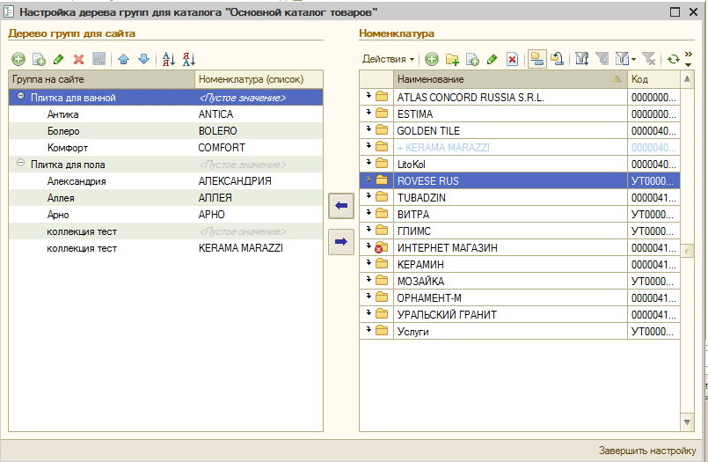Click the red Delete icon in left toolbar
This screenshot has height=462, width=708.
coord(78,59)
